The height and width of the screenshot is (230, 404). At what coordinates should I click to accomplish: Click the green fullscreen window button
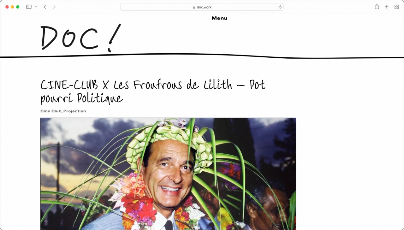(18, 7)
